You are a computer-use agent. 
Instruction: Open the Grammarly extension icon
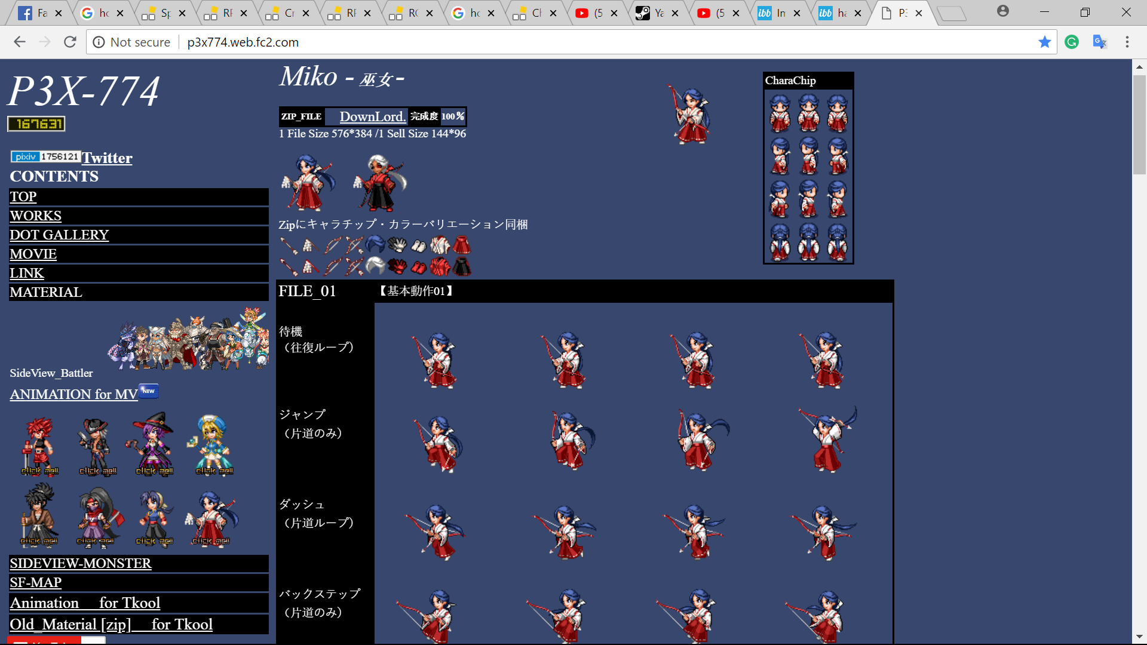tap(1072, 42)
